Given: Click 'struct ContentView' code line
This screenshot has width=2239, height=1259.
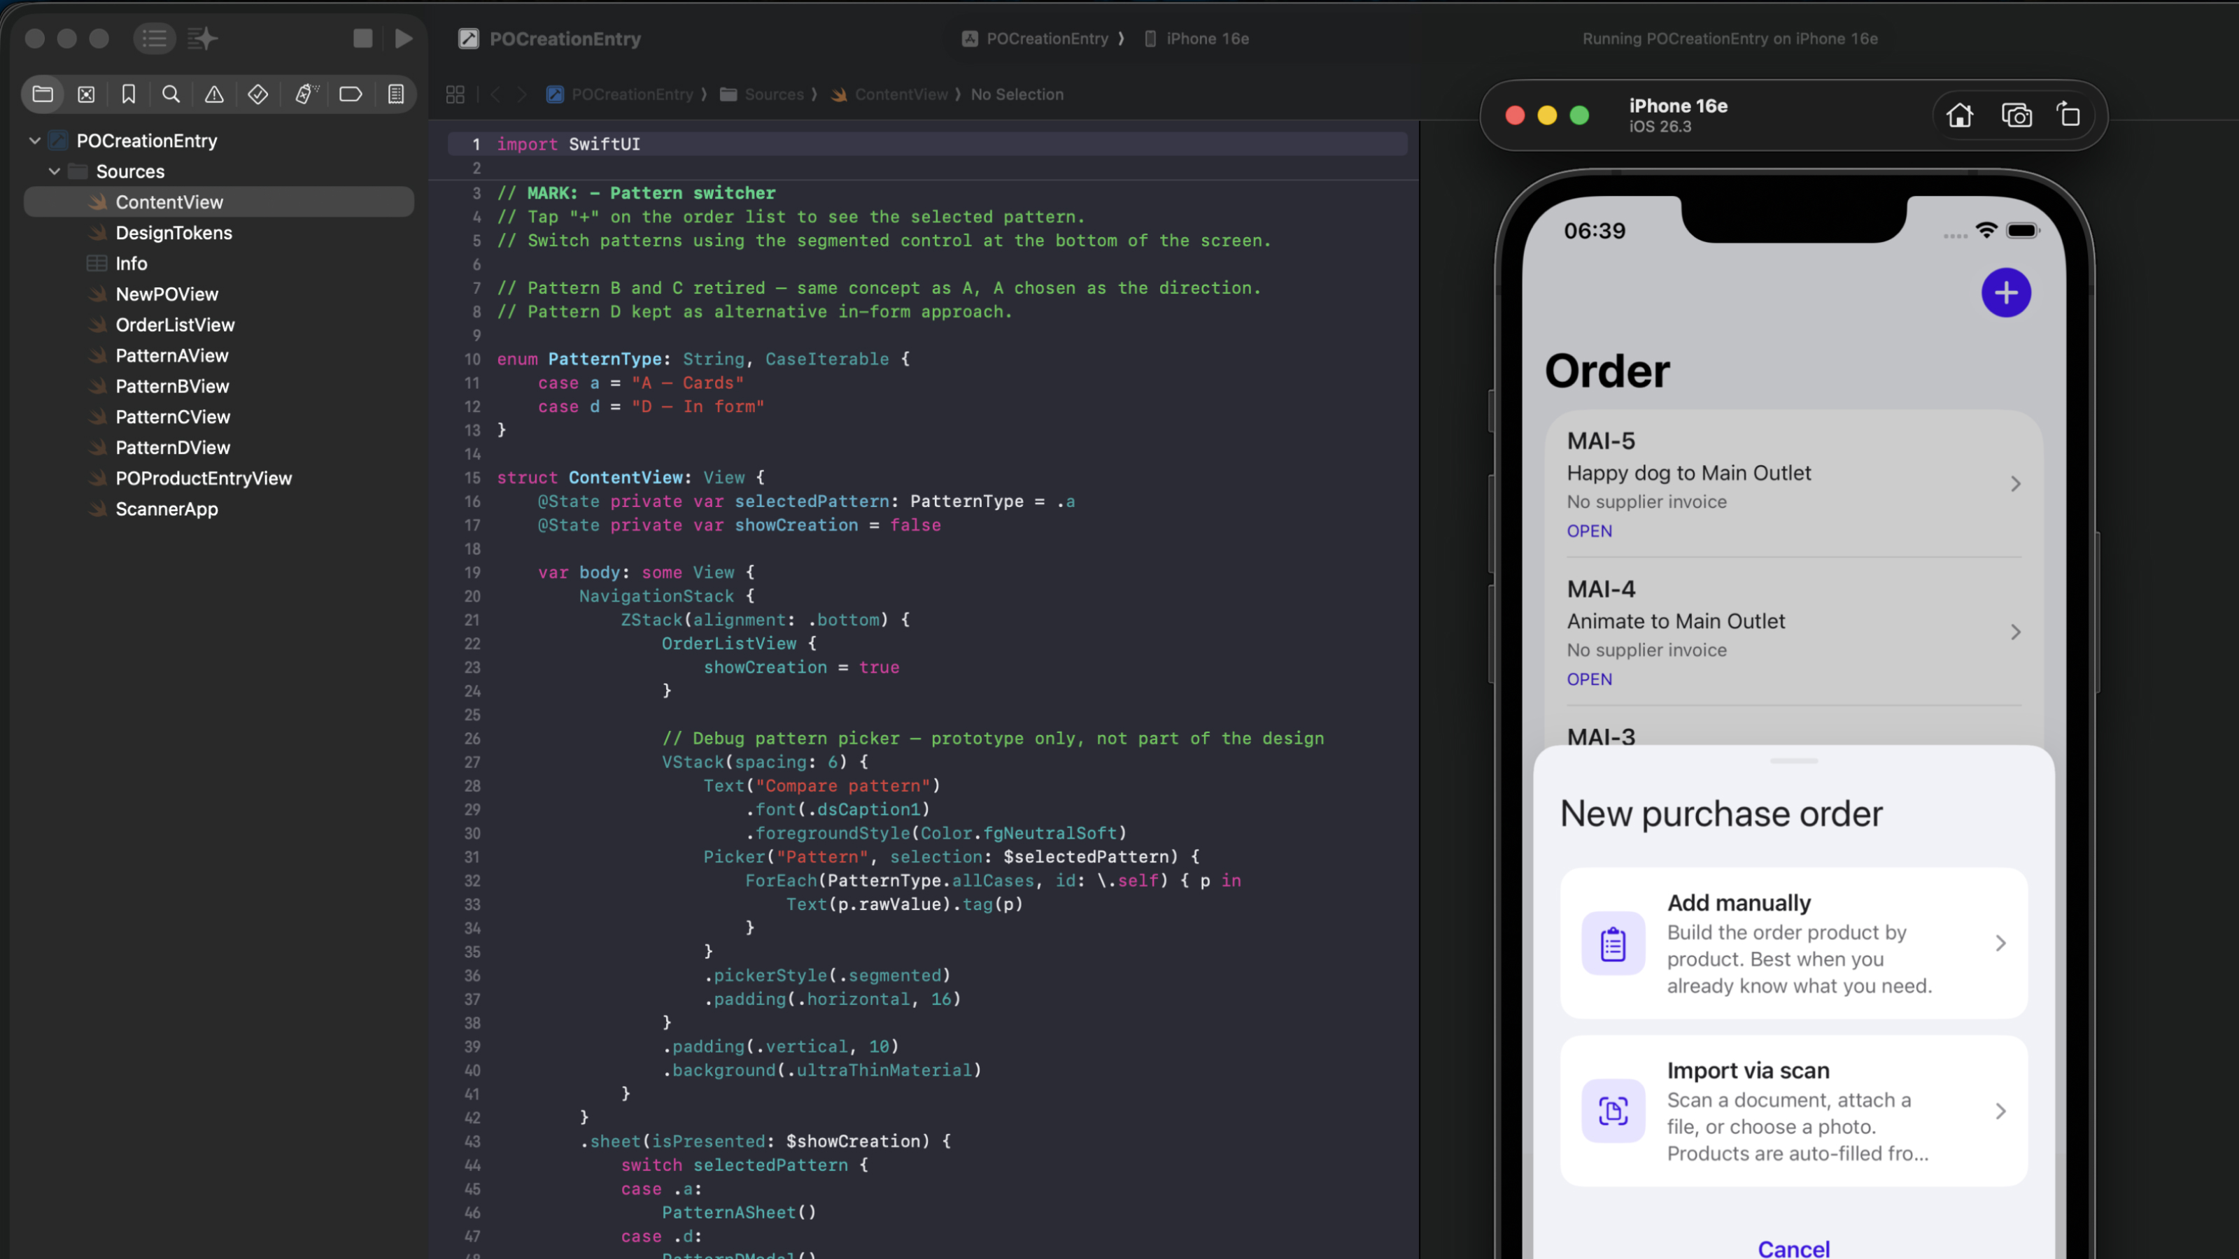Looking at the screenshot, I should click(x=630, y=477).
